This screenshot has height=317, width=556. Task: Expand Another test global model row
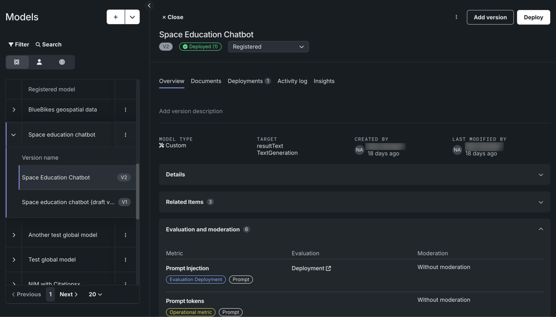[14, 235]
